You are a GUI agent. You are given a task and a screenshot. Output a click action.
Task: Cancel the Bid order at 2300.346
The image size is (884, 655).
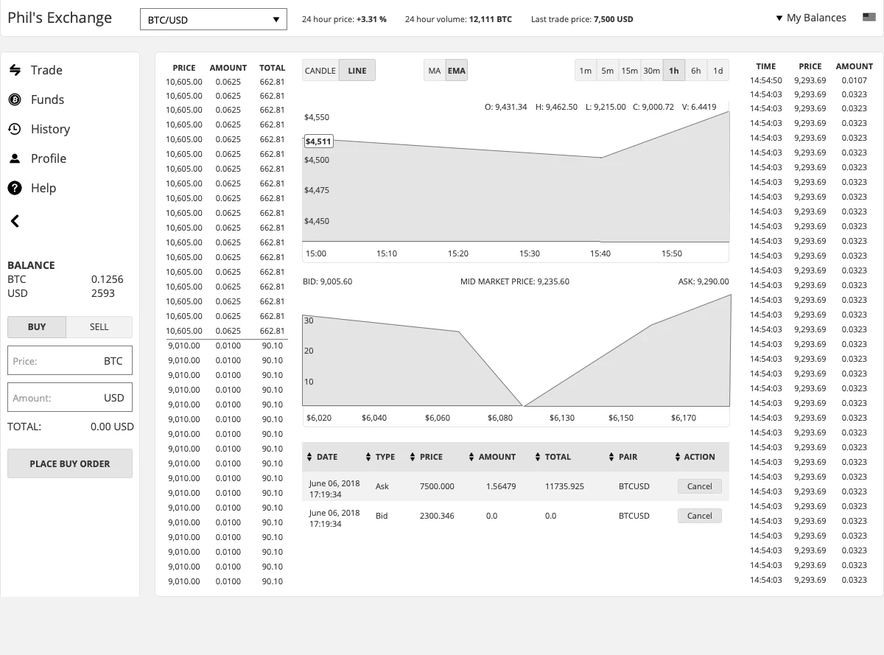[x=700, y=516]
